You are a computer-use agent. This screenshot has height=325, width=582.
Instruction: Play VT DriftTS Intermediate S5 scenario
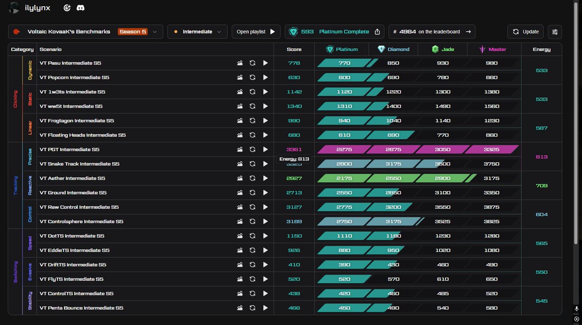pos(265,264)
